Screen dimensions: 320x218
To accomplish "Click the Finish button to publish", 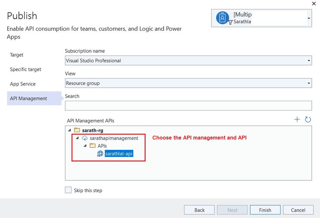I will [x=265, y=210].
